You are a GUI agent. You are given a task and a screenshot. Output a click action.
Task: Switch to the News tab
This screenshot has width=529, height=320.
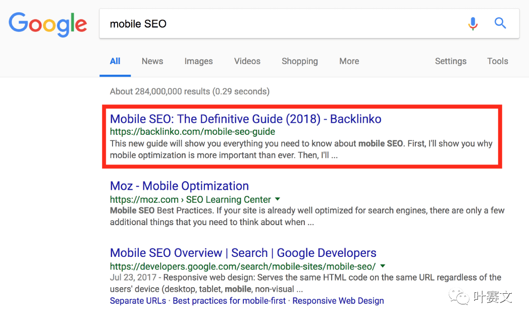pos(152,61)
